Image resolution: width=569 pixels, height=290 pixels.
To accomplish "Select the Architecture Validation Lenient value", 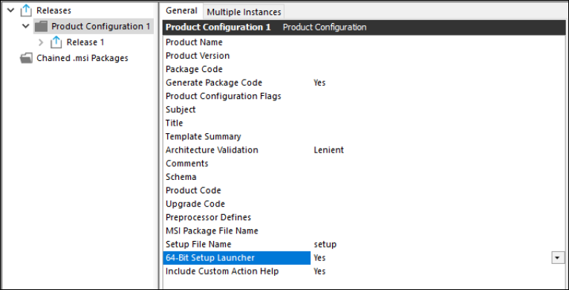I will pyautogui.click(x=329, y=150).
